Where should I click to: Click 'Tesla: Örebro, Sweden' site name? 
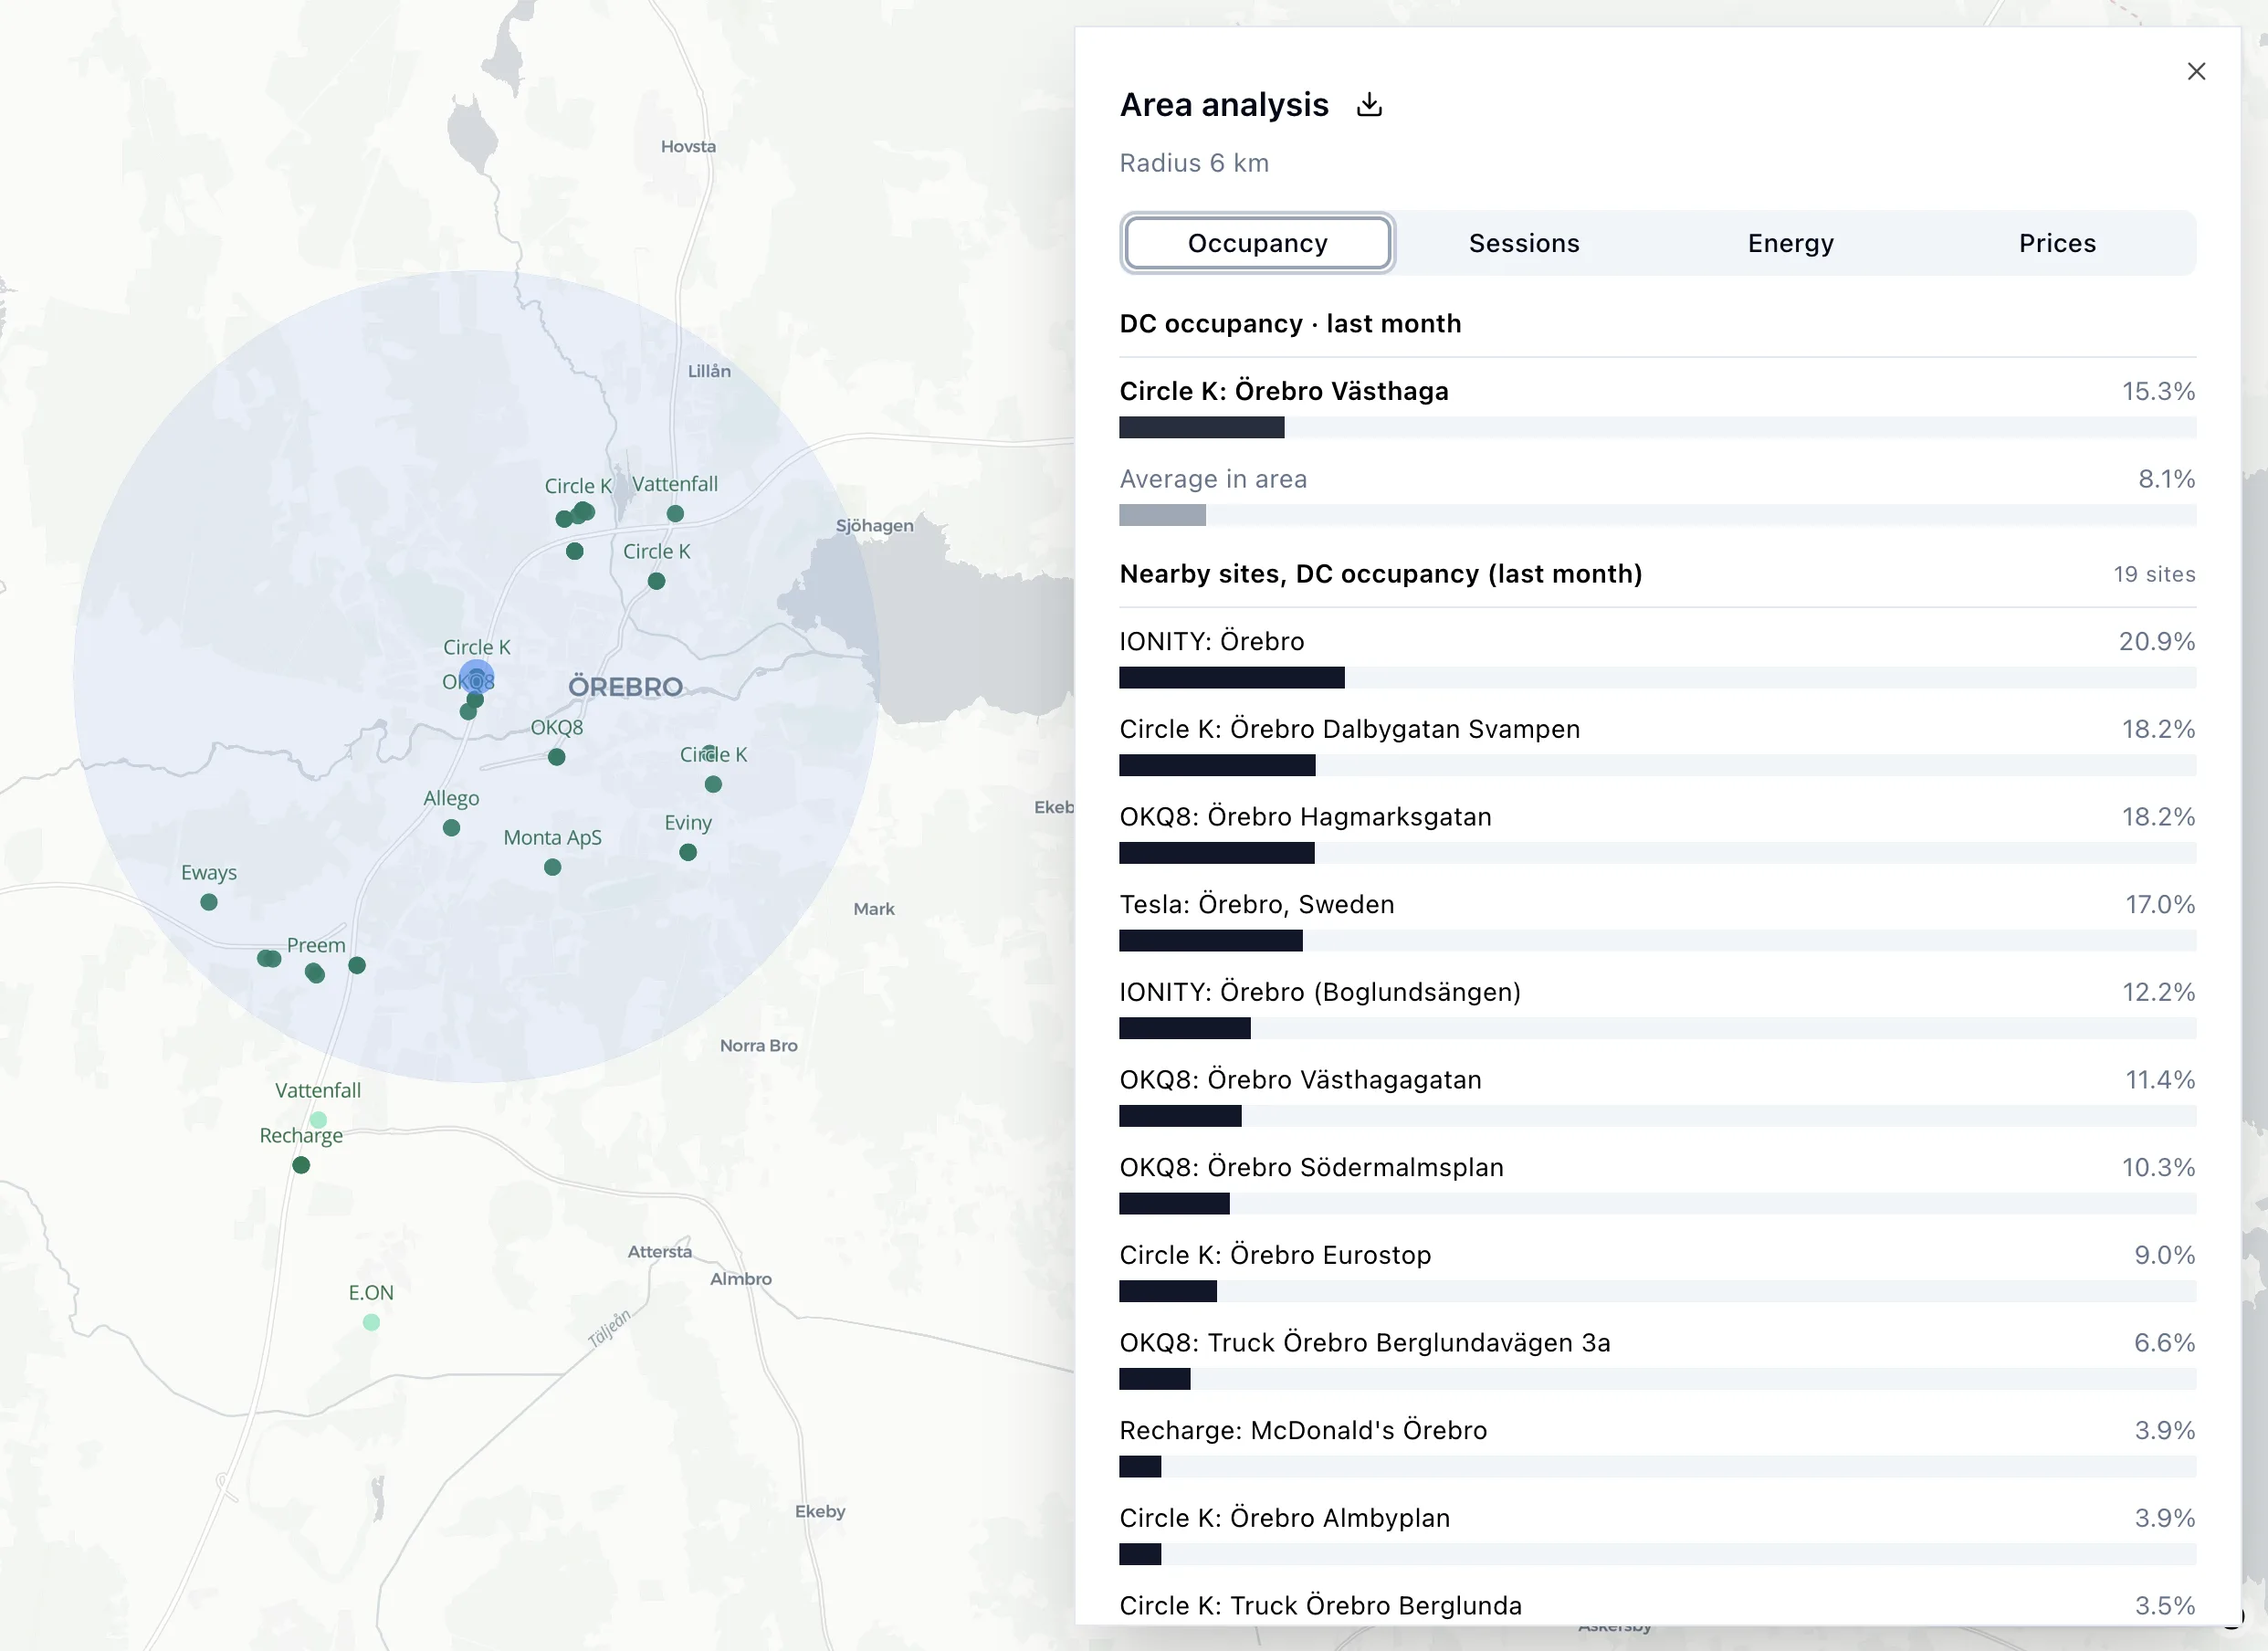point(1257,904)
